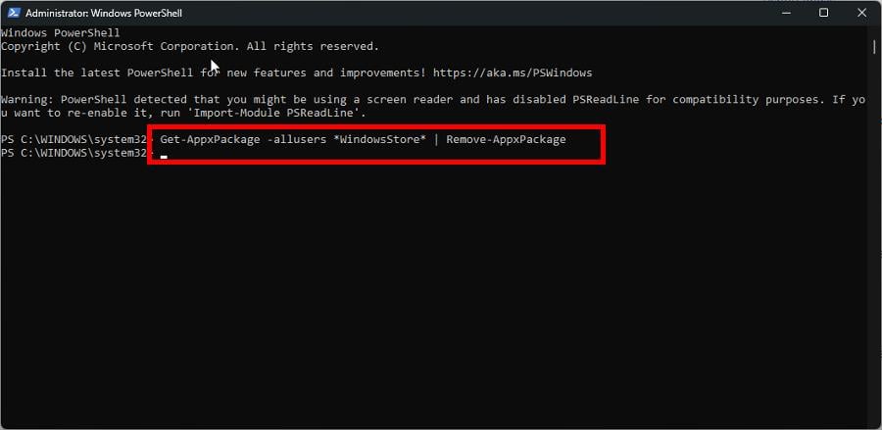
Task: Click the "Administrator: Windows PowerShell" title text
Action: click(102, 13)
